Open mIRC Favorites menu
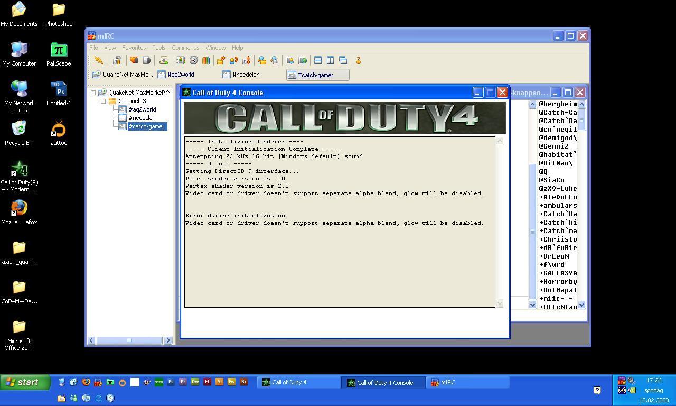Screen dimensions: 676x406 pos(134,48)
